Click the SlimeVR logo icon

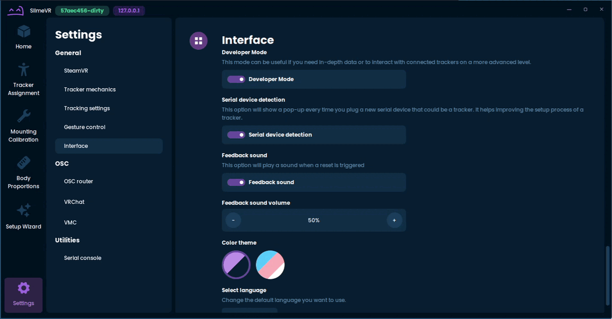click(x=16, y=10)
